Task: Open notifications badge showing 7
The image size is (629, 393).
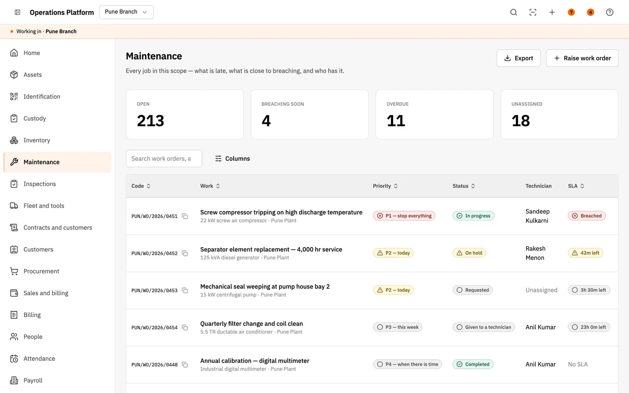Action: tap(571, 12)
